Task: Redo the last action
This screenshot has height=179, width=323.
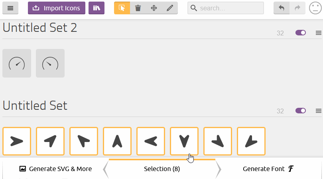Action: (x=297, y=8)
